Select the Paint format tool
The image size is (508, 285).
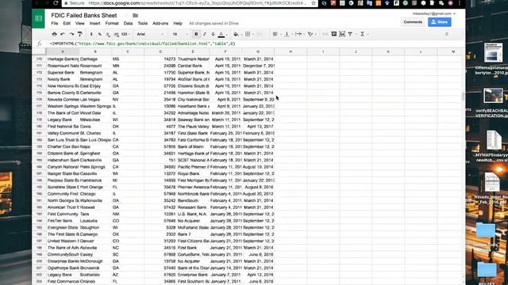79,34
